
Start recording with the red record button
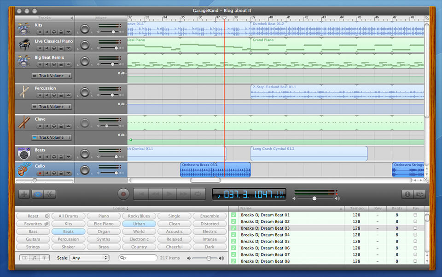123,194
